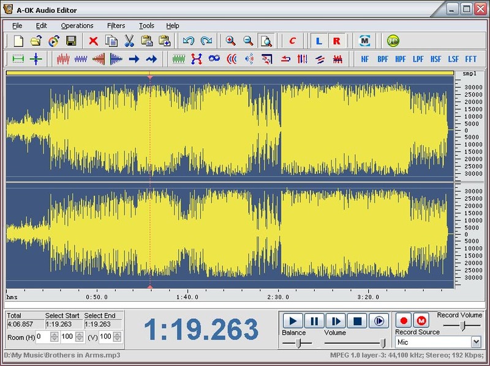Click the blue right arrow icon
The height and width of the screenshot is (366, 490).
pos(134,59)
